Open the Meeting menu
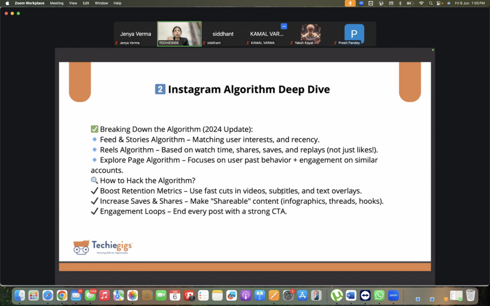 pos(56,3)
